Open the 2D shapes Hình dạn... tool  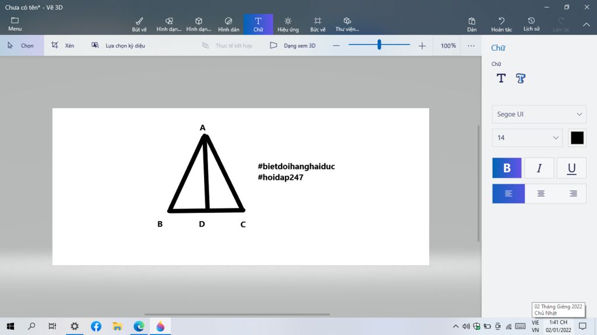(x=168, y=24)
